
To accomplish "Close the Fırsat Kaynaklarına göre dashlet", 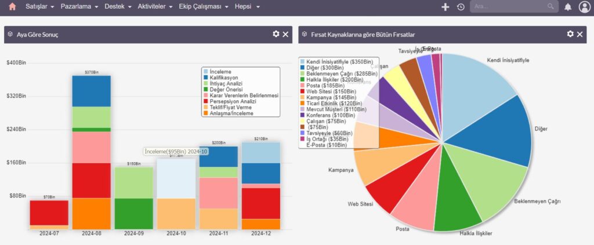I will point(579,34).
